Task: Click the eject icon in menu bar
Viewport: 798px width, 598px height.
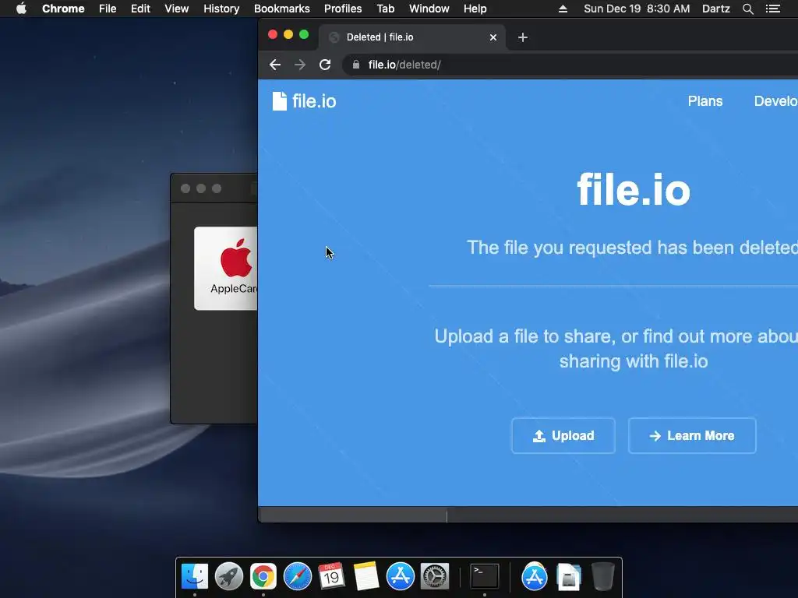Action: tap(563, 9)
